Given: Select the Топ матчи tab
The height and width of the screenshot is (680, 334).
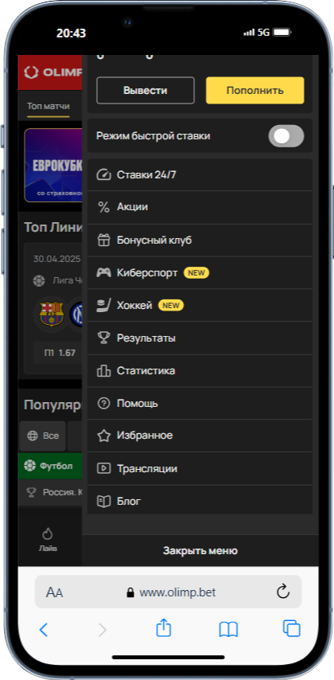Looking at the screenshot, I should 48,106.
